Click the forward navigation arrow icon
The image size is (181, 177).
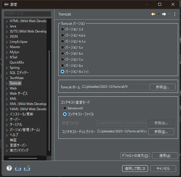click(164, 14)
